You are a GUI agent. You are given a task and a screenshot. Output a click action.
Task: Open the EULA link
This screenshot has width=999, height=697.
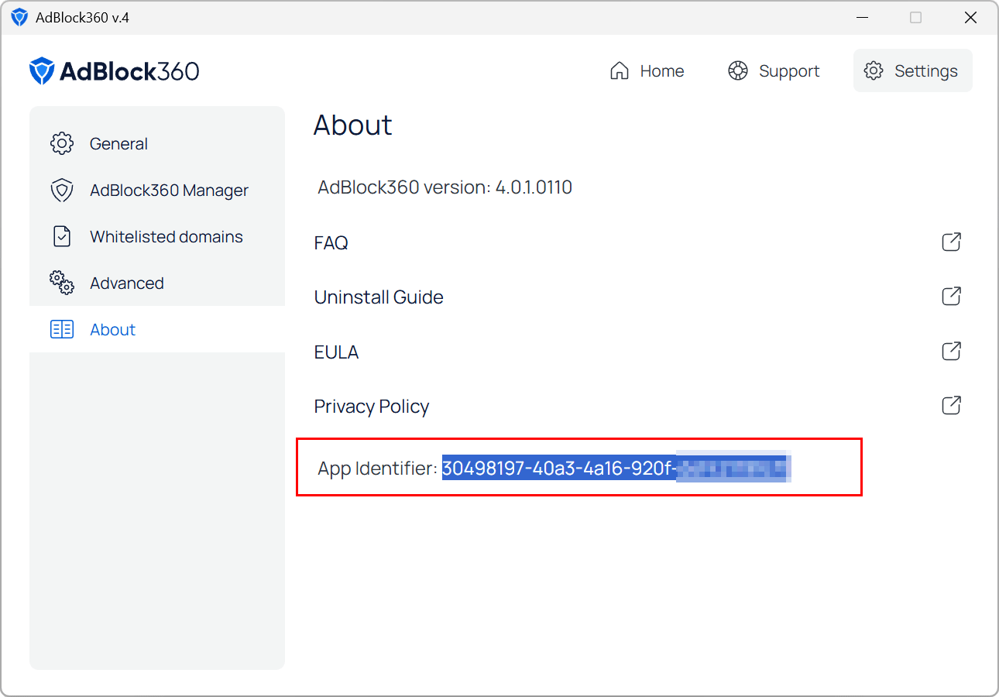point(336,352)
